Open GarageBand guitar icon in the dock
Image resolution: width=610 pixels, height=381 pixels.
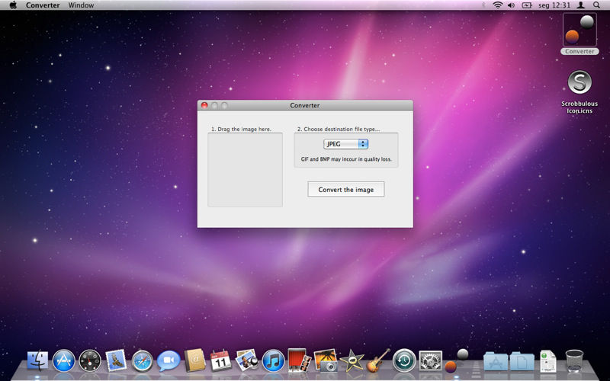click(x=377, y=360)
